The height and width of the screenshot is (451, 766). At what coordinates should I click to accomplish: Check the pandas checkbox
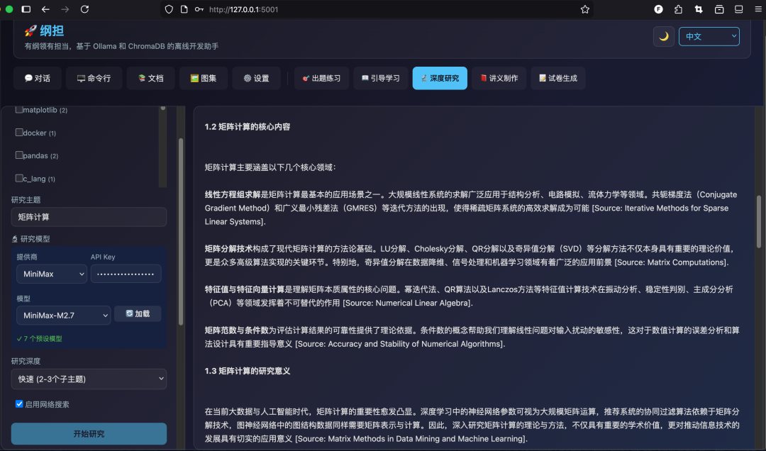point(19,155)
